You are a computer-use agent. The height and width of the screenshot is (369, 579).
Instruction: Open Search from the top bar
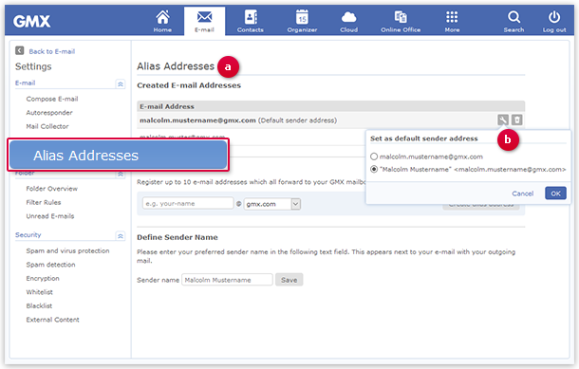click(514, 22)
